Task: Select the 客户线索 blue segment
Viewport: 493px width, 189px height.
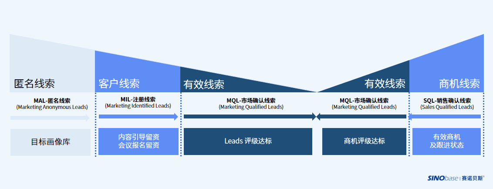Action: (x=137, y=75)
